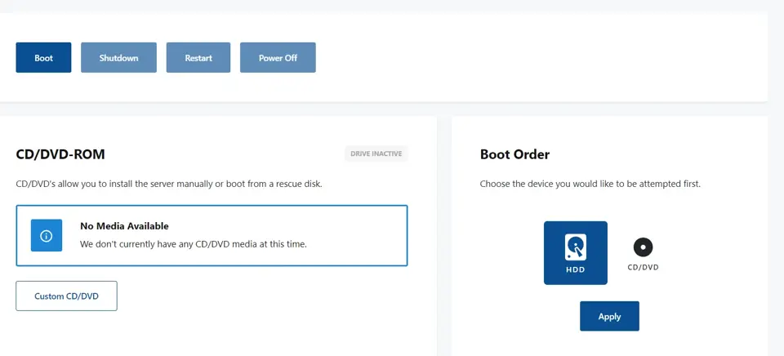Click the message about no CD/DVD media
Viewport: 784px width, 356px height.
coord(193,244)
